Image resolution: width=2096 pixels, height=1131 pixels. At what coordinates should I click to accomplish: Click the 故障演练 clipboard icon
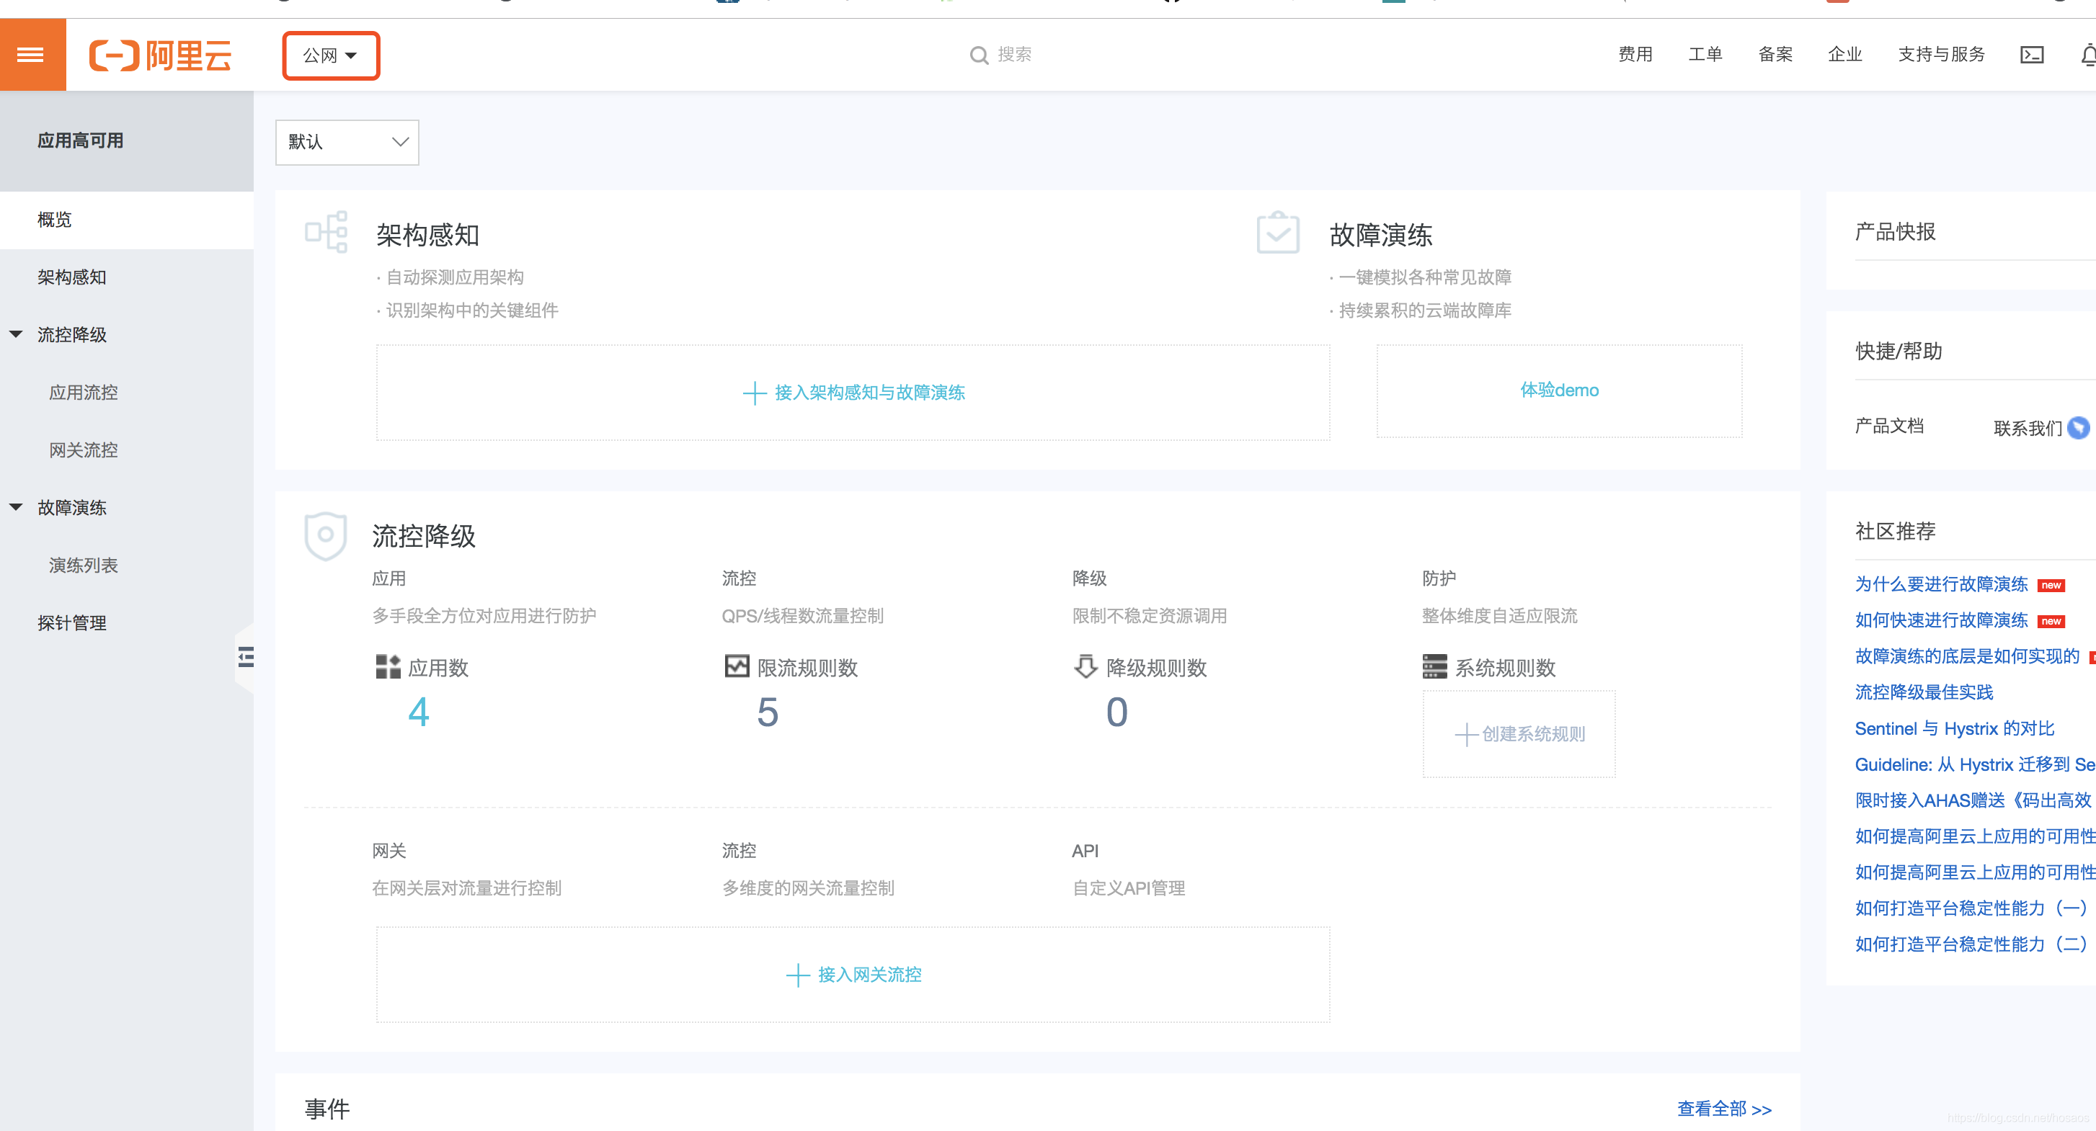[x=1276, y=233]
